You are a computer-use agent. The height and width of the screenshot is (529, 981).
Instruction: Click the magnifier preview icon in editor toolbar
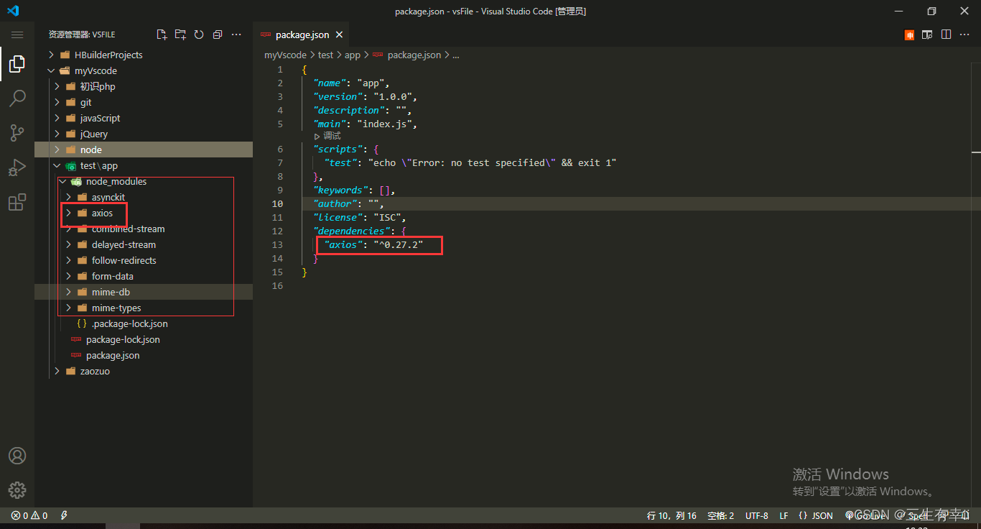point(927,34)
